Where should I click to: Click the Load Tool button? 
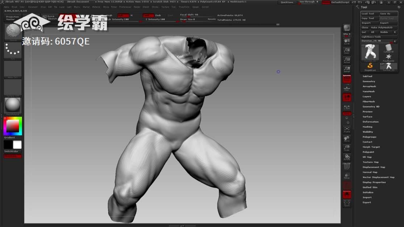(x=369, y=14)
